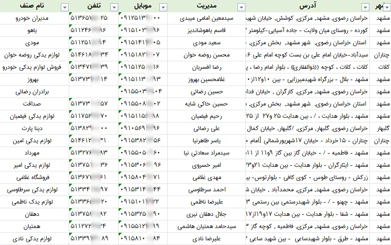The image size is (391, 245).
Task: Select manager cell مهدی غلامی
Action: point(207,177)
